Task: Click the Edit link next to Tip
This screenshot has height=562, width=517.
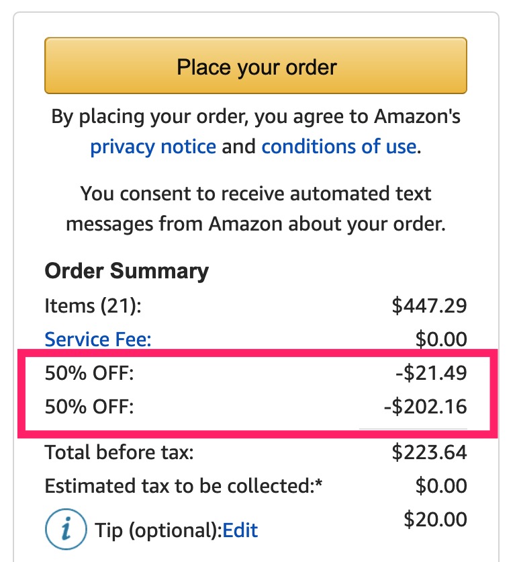Action: click(x=240, y=530)
